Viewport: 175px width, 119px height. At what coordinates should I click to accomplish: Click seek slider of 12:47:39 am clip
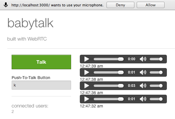[109, 59]
